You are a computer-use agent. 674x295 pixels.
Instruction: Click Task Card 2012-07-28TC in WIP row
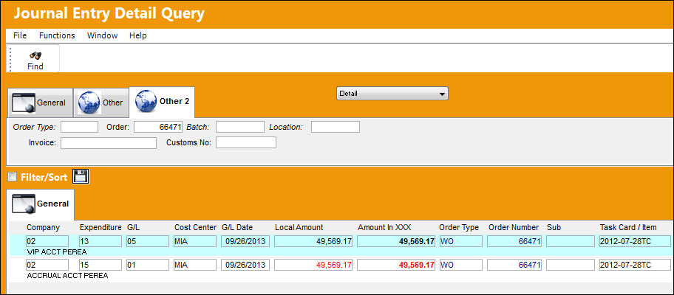(635, 241)
